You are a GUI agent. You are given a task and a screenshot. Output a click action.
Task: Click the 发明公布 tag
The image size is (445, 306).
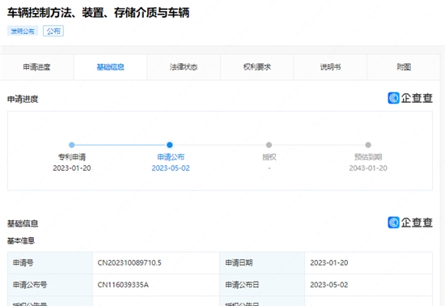(23, 31)
